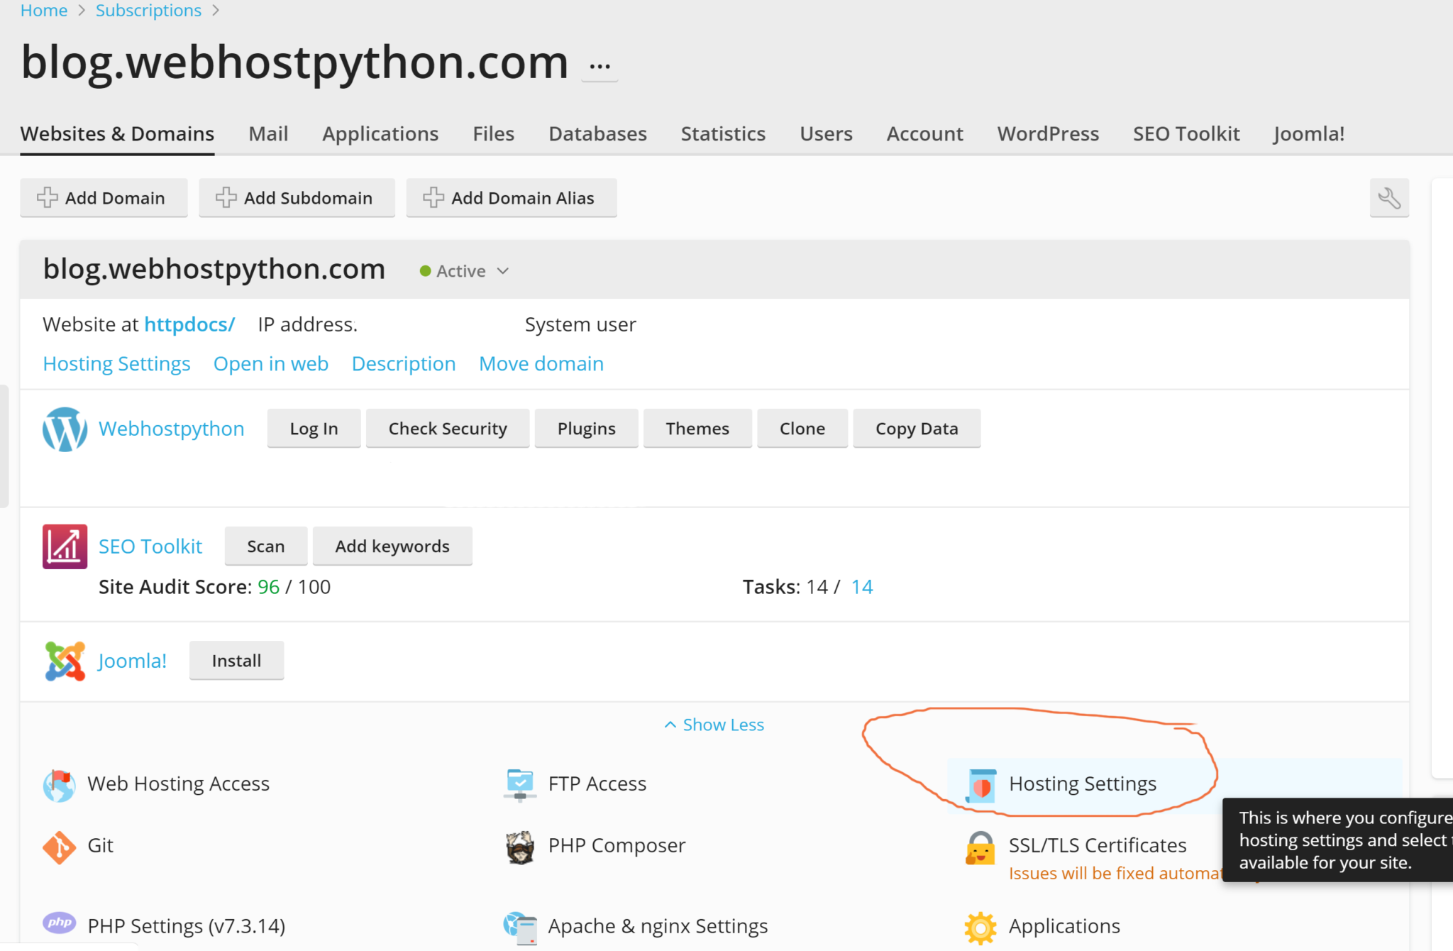Open FTP Access via its folder icon

[x=519, y=784]
